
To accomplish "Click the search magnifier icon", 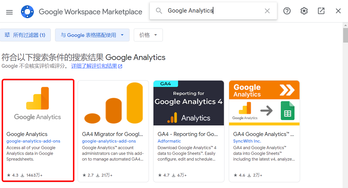I will pyautogui.click(x=159, y=11).
